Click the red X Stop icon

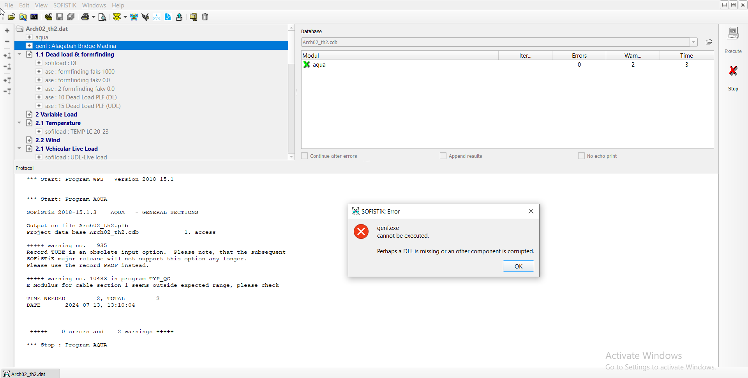point(733,71)
